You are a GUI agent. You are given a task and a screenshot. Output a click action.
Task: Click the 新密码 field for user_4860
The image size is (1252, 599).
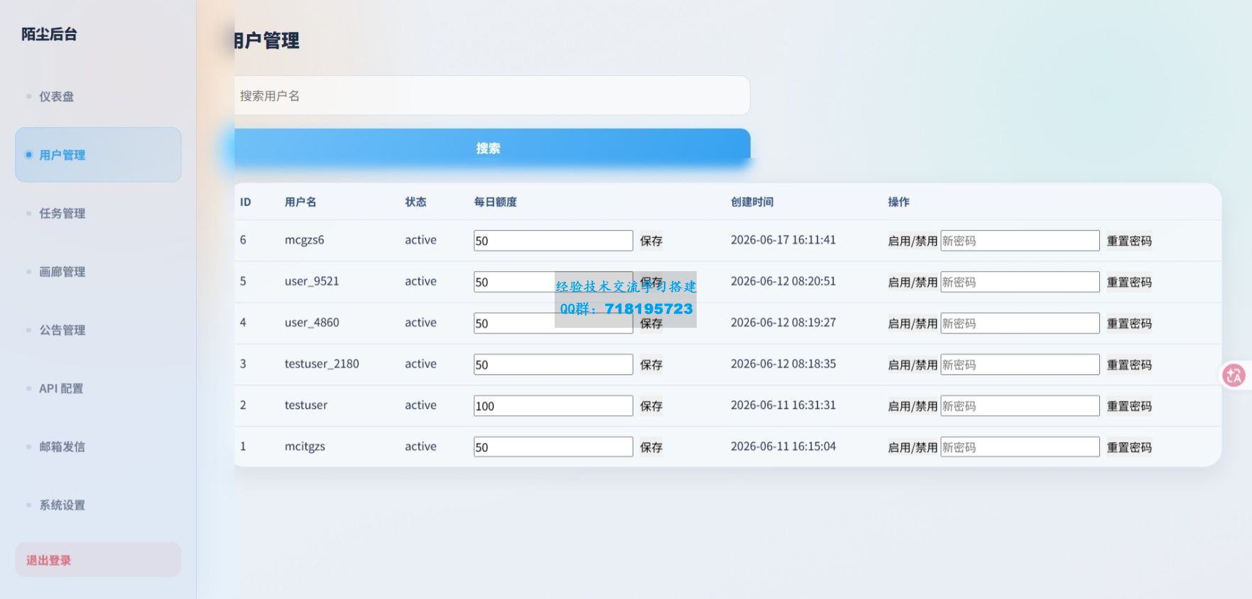click(1020, 324)
